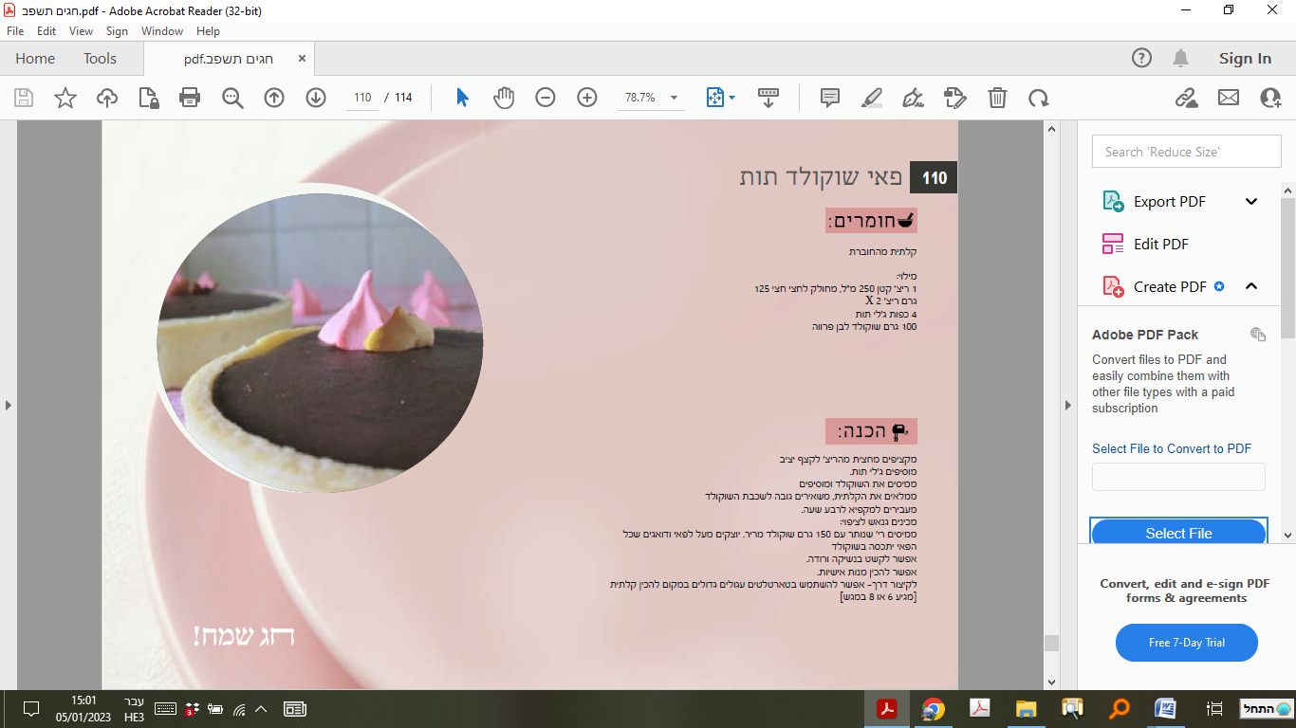Show hidden system tray icons chevron
Image resolution: width=1296 pixels, height=728 pixels.
[x=262, y=709]
